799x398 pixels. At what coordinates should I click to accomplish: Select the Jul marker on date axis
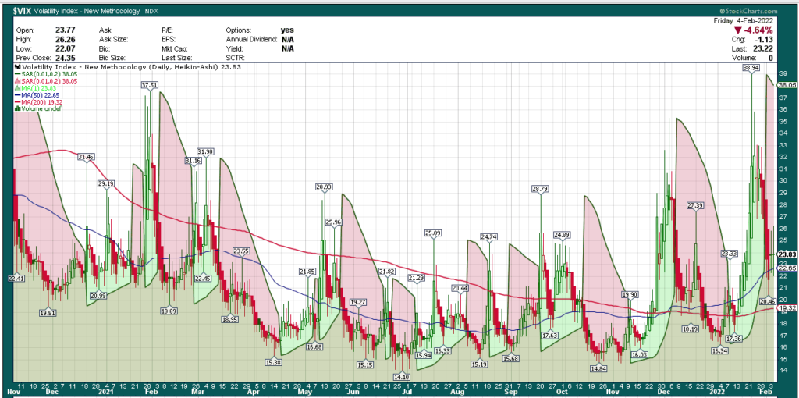pos(406,394)
